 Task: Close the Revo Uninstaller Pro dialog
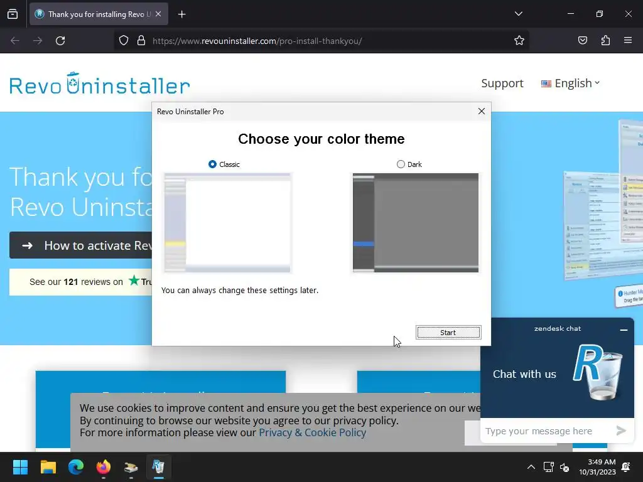482,112
